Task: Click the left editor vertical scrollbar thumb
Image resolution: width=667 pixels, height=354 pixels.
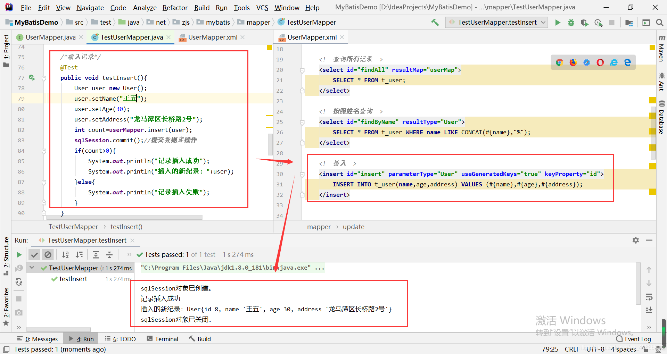Action: coord(270,144)
